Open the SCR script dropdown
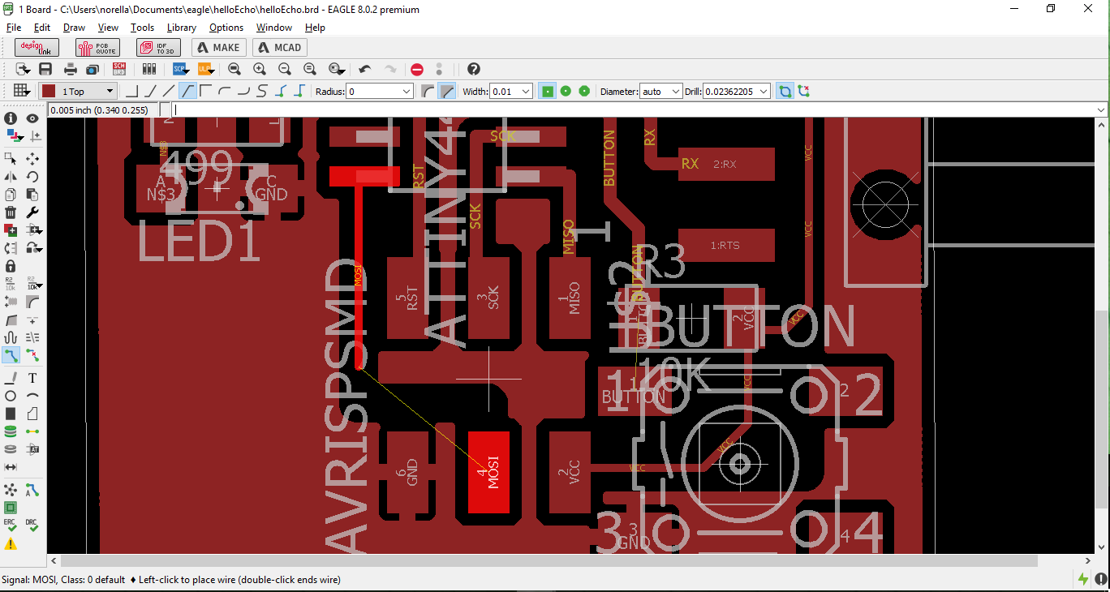The width and height of the screenshot is (1110, 592). tap(181, 70)
